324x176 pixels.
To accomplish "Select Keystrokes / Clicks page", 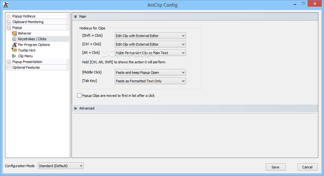I will [32, 39].
